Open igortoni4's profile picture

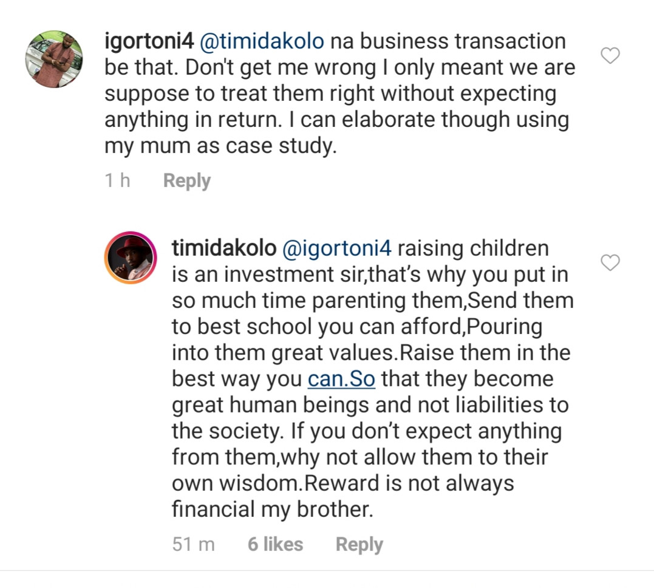(x=54, y=59)
